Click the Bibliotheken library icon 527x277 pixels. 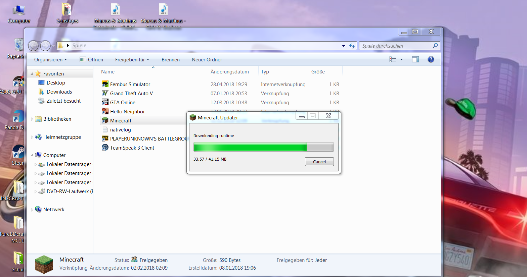pyautogui.click(x=38, y=119)
